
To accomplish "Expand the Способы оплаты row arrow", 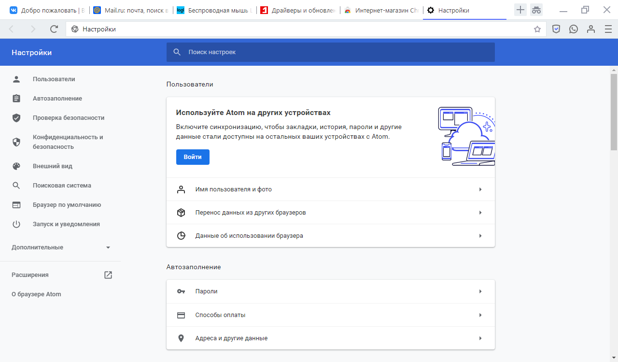I will coord(480,315).
